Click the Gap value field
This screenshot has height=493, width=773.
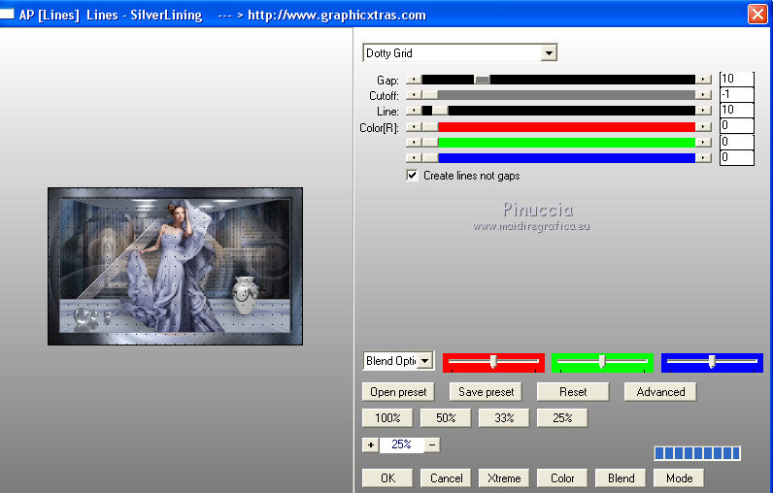click(x=736, y=79)
